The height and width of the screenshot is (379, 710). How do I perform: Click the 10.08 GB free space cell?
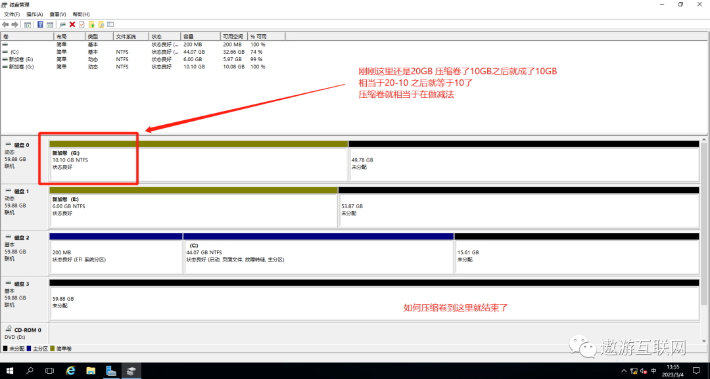click(233, 66)
